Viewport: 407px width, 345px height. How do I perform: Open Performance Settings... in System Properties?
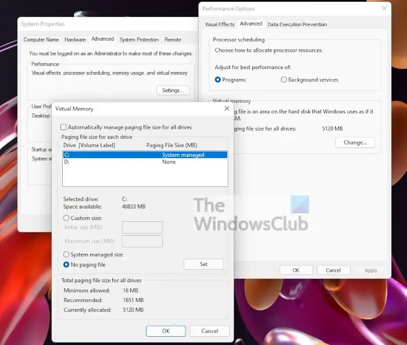click(173, 91)
